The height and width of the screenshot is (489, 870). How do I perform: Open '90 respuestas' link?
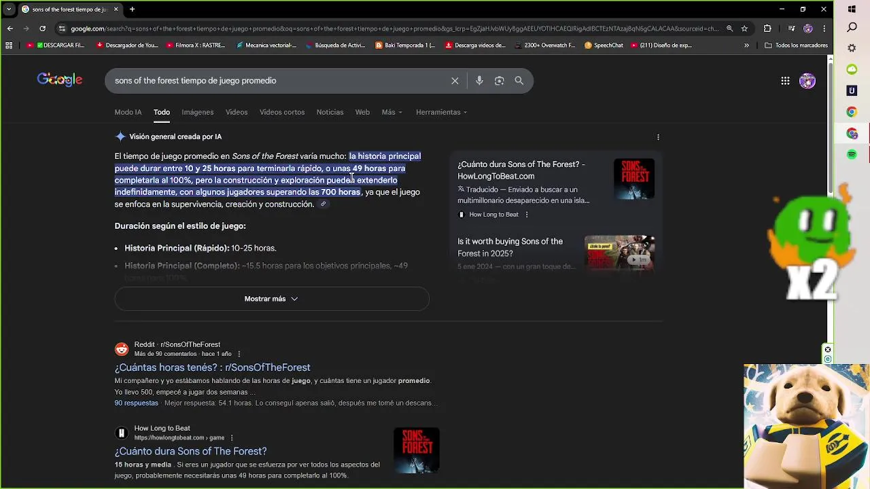tap(136, 403)
